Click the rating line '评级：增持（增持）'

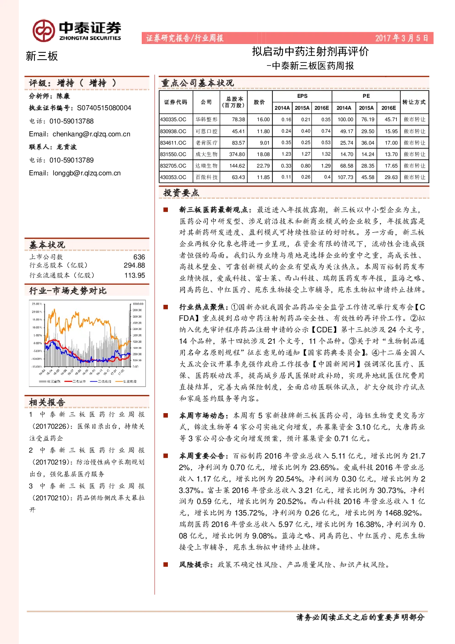73,83
